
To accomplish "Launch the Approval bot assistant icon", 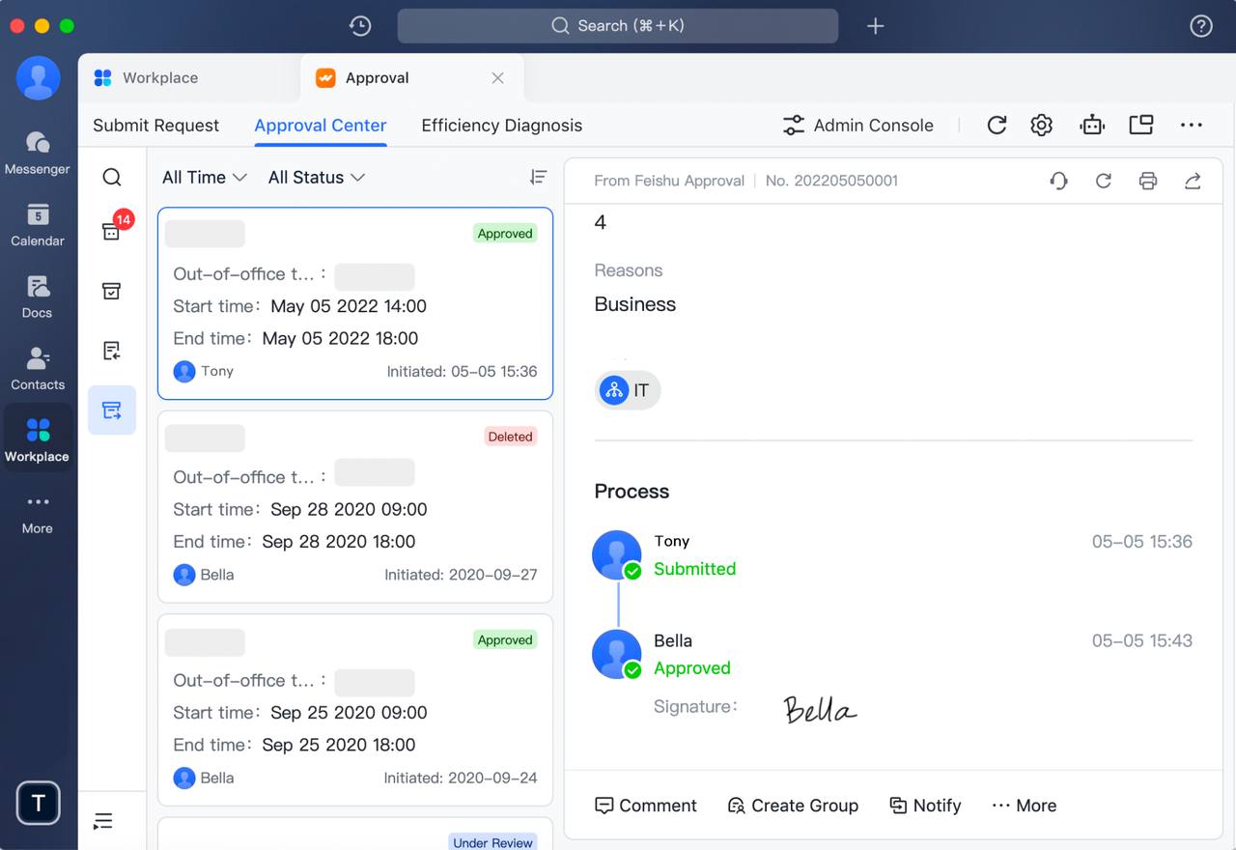I will pyautogui.click(x=1091, y=125).
